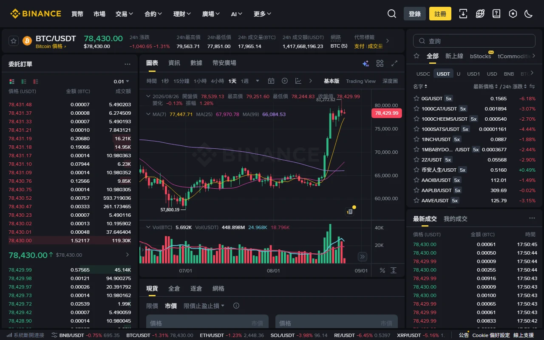Viewport: 544px width, 340px height.
Task: Filter market list by BNB
Action: click(509, 74)
